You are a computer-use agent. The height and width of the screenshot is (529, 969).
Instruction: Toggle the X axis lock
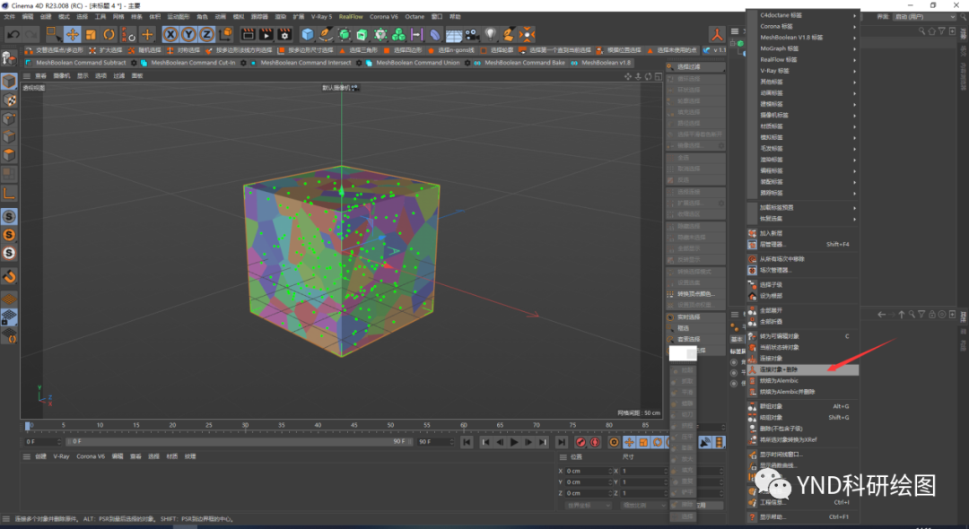click(170, 35)
